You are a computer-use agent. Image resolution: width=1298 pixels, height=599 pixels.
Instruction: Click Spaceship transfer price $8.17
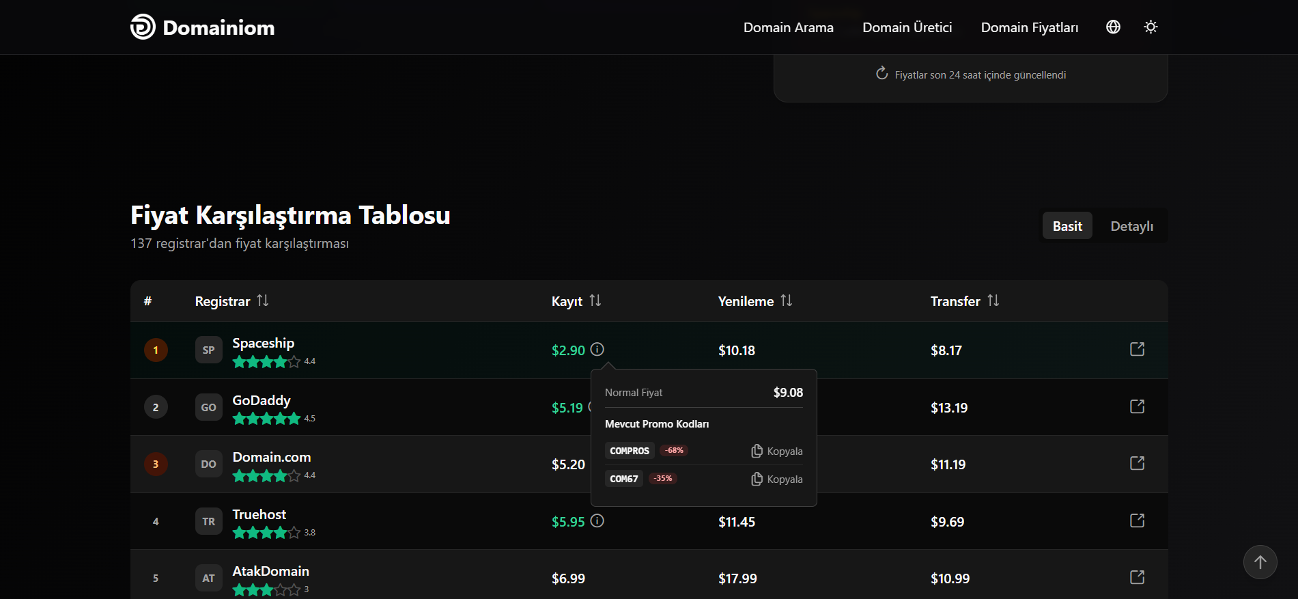(946, 350)
